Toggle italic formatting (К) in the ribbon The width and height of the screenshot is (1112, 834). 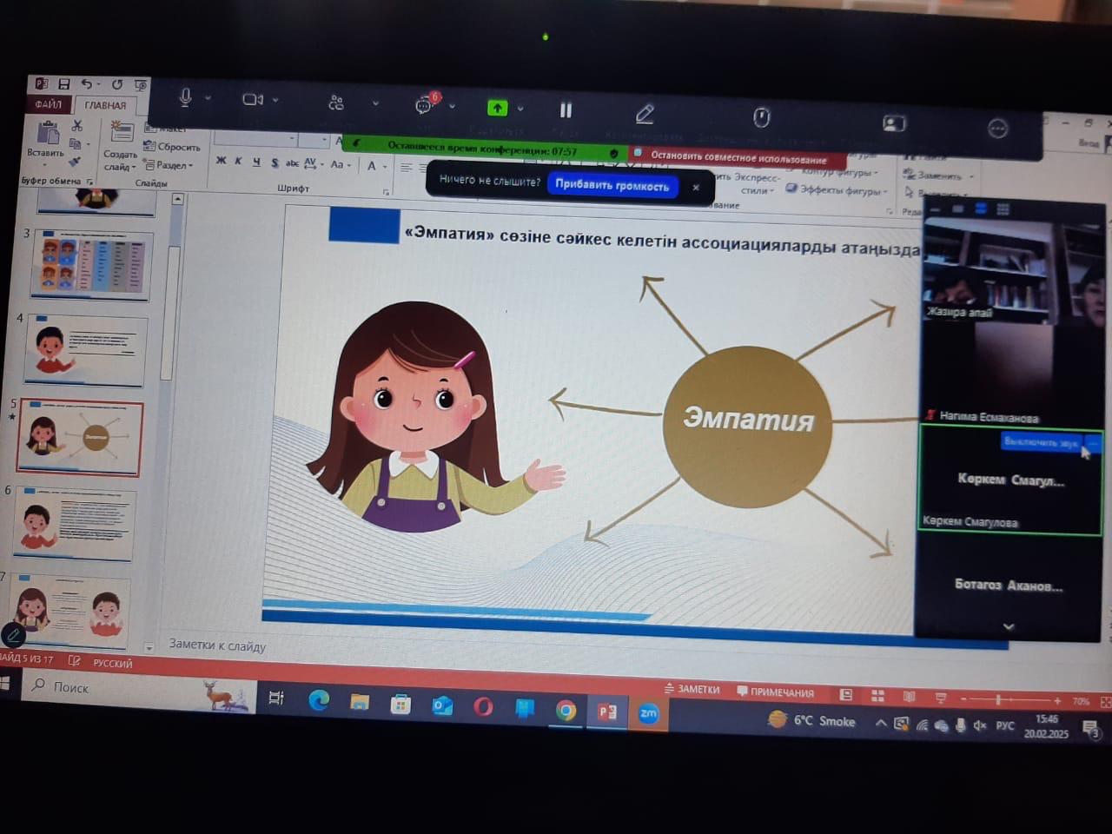(238, 161)
